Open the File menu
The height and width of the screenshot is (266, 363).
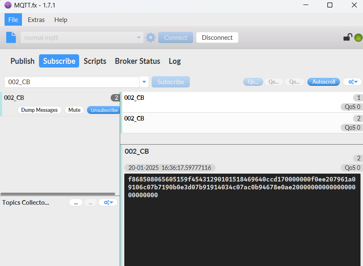click(13, 19)
